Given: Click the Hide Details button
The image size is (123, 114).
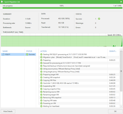Looking at the screenshot, I should pyautogui.click(x=8, y=111).
